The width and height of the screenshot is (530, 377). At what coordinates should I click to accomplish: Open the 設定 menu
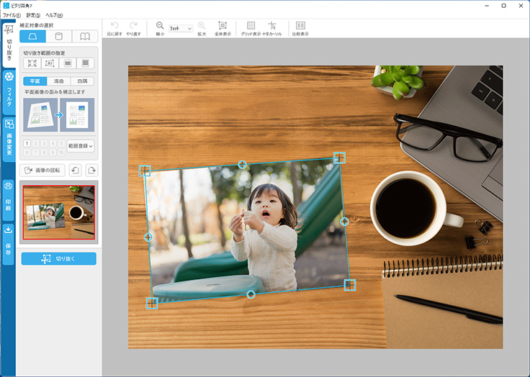click(34, 14)
